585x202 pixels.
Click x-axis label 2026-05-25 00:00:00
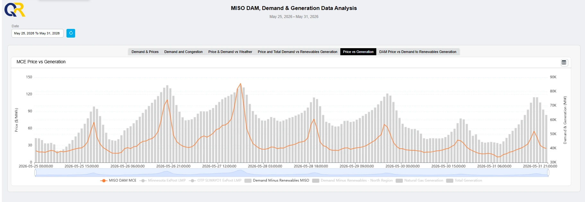(x=36, y=166)
